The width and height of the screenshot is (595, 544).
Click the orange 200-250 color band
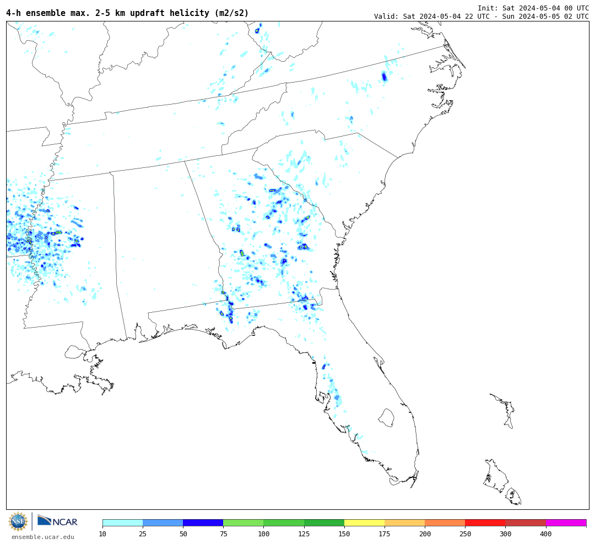point(445,523)
